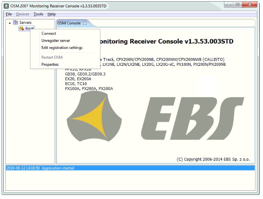This screenshot has width=263, height=199.
Task: Open Properties from the context menu
Action: point(50,65)
